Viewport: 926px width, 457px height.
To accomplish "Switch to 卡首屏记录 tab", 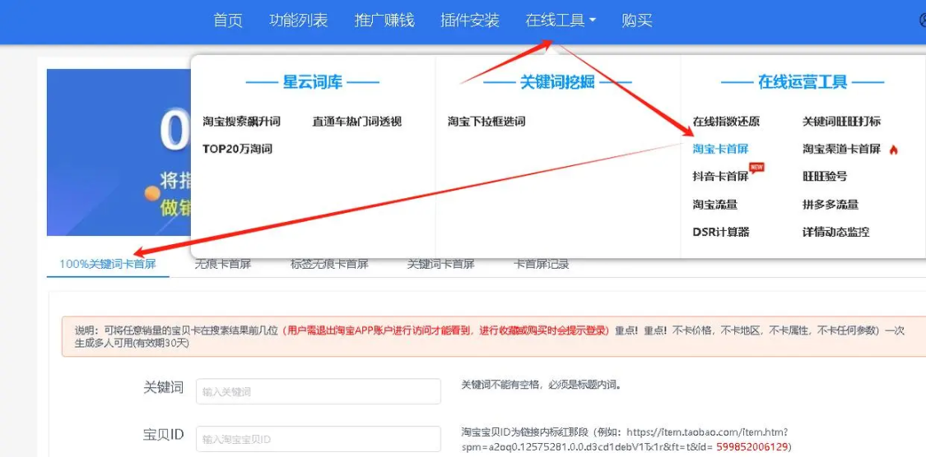I will 542,264.
